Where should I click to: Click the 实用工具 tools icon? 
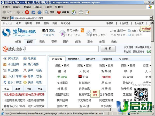pyautogui.click(x=5, y=59)
